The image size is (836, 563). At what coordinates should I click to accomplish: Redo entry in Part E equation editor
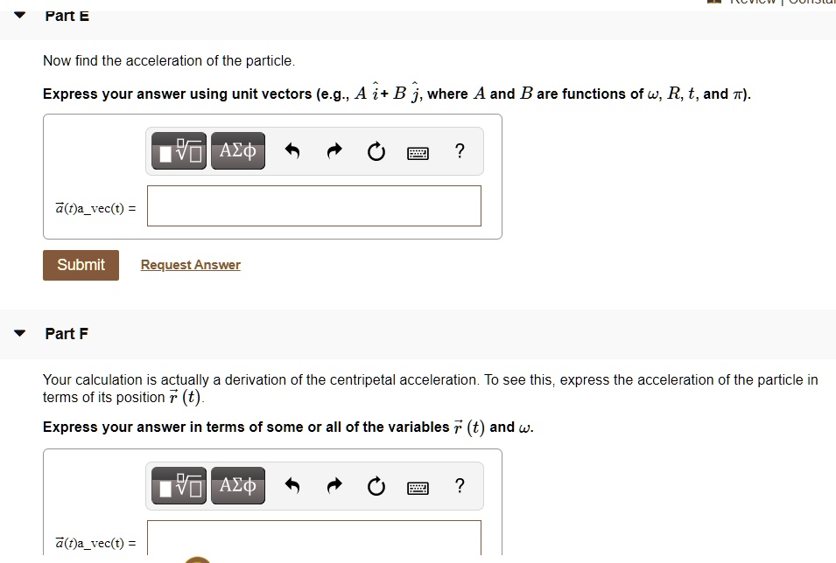coord(334,150)
